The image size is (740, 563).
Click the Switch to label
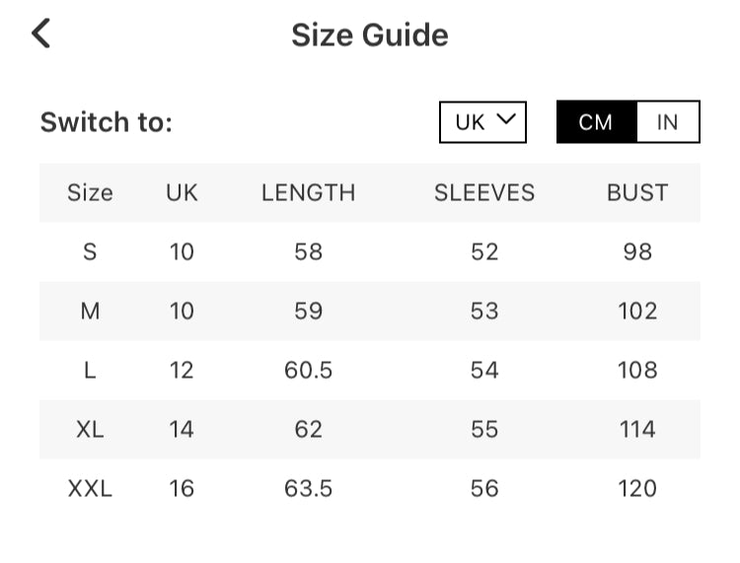(x=107, y=122)
